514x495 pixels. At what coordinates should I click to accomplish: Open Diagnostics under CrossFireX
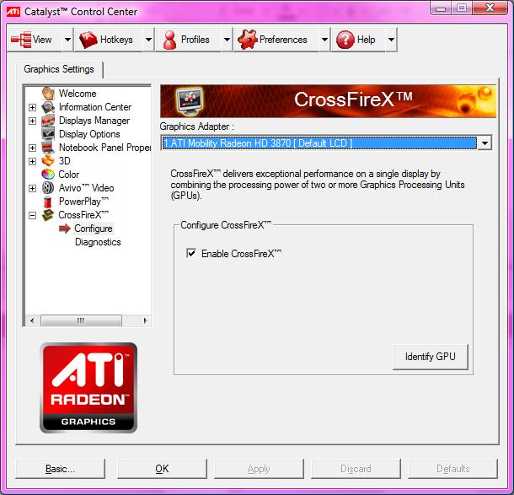(x=98, y=242)
